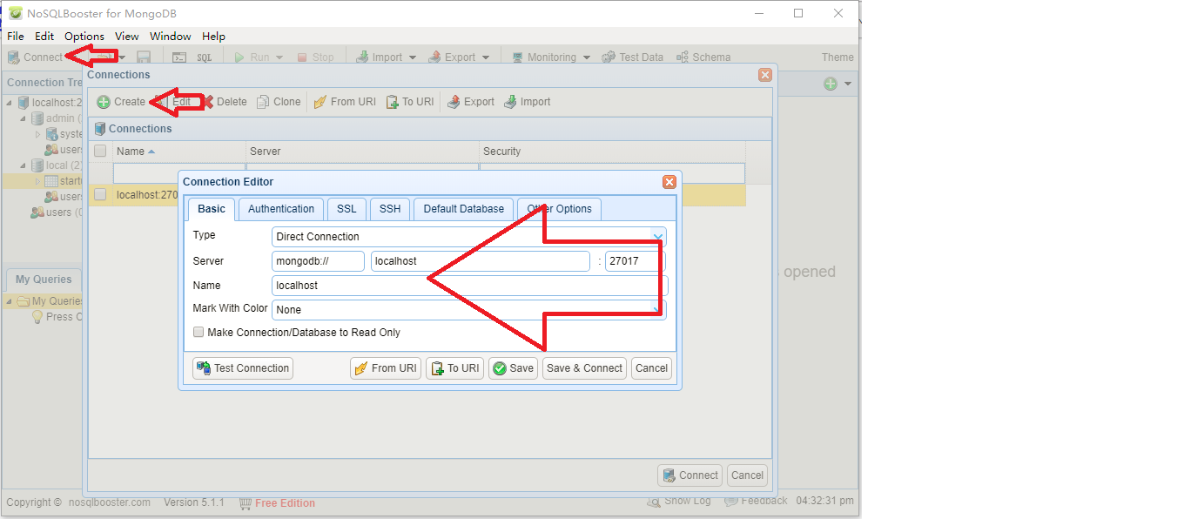
Task: Close the Connection Editor dialog
Action: 669,182
